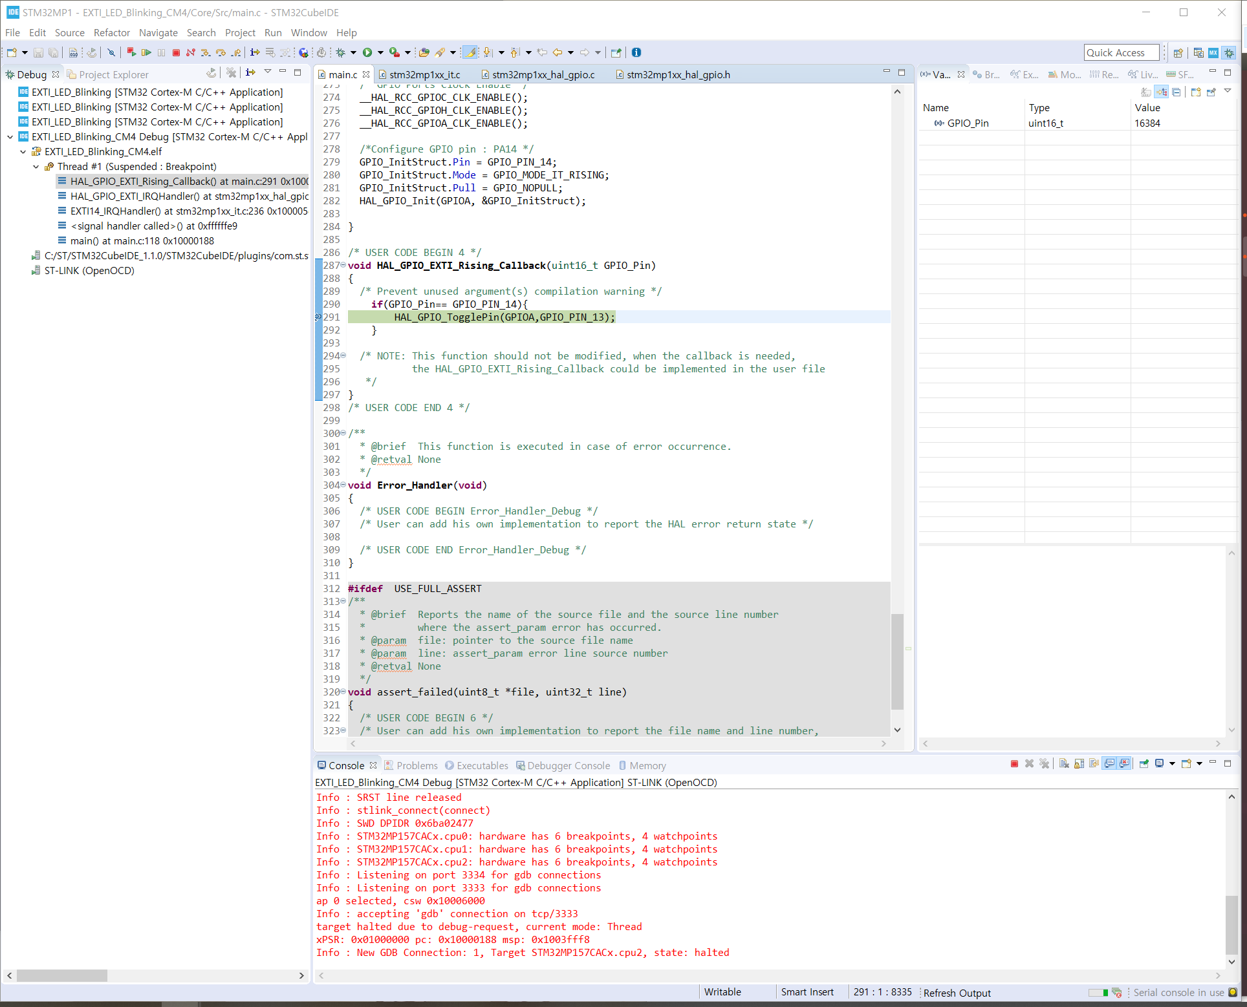
Task: Click the Save toolbar icon
Action: [x=38, y=52]
